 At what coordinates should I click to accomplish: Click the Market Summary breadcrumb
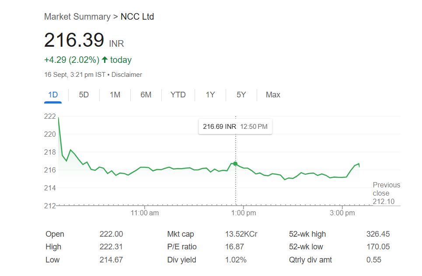point(77,17)
